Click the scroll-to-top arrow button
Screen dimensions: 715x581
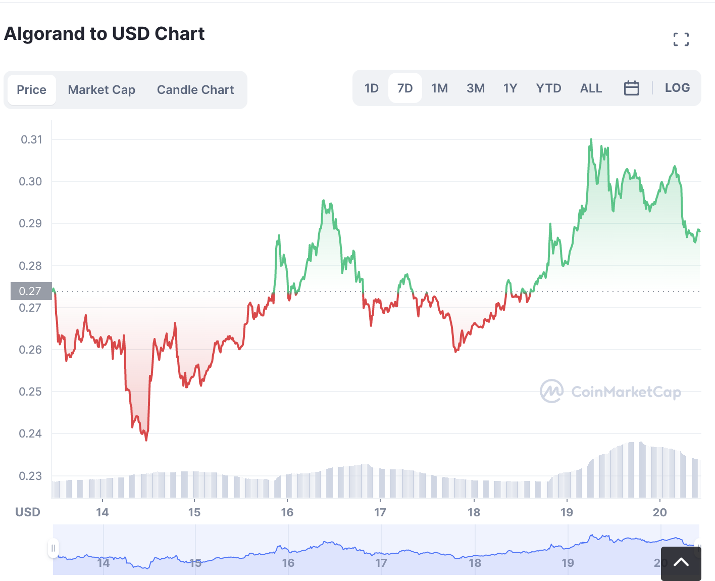tap(681, 563)
